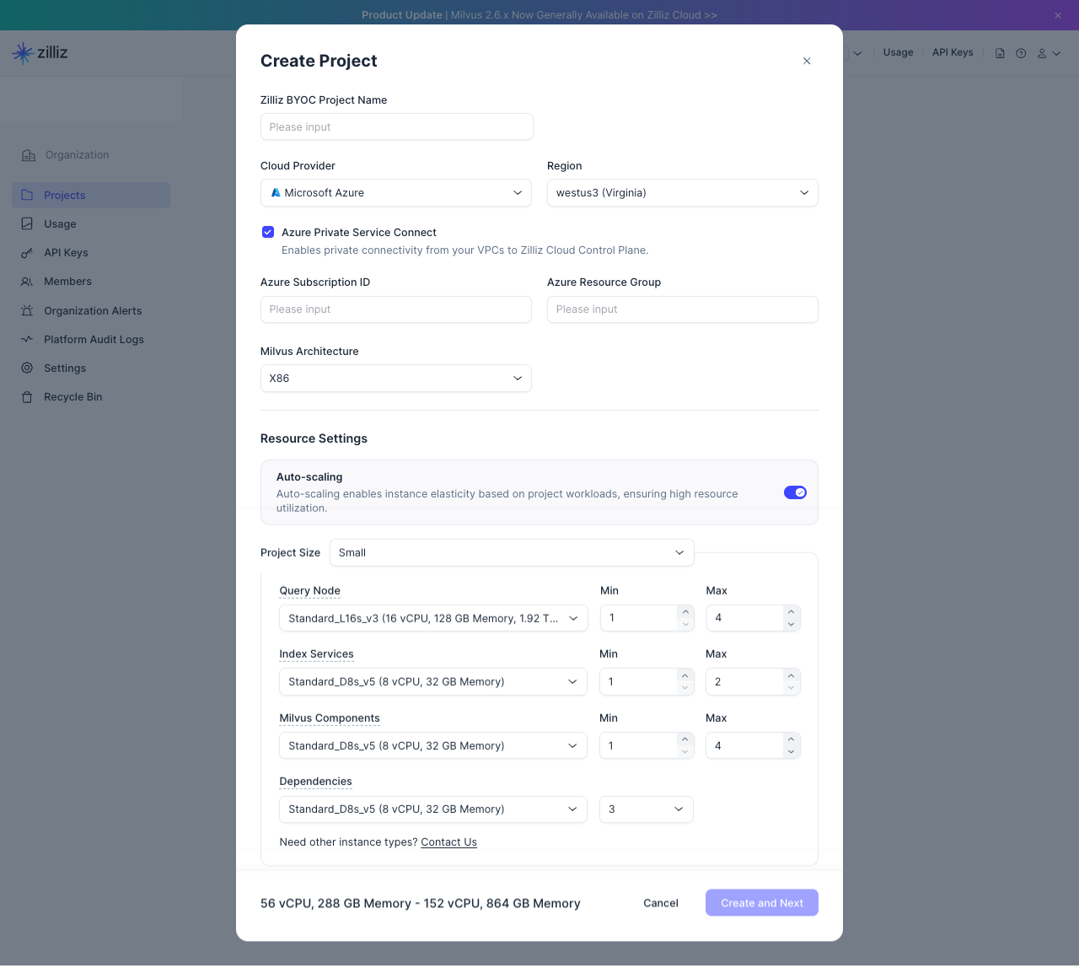The height and width of the screenshot is (968, 1079).
Task: Expand the Region westus3 dropdown
Action: pos(682,193)
